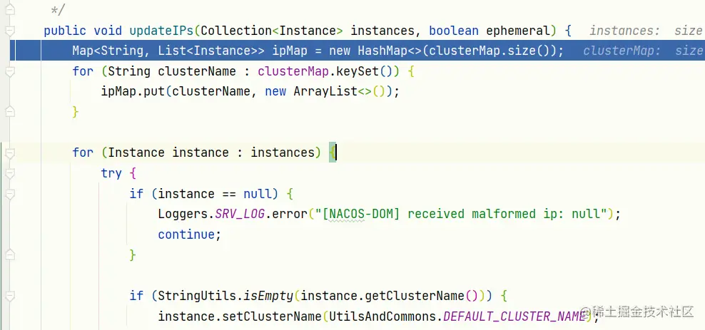Click the 'error' method call

290,214
